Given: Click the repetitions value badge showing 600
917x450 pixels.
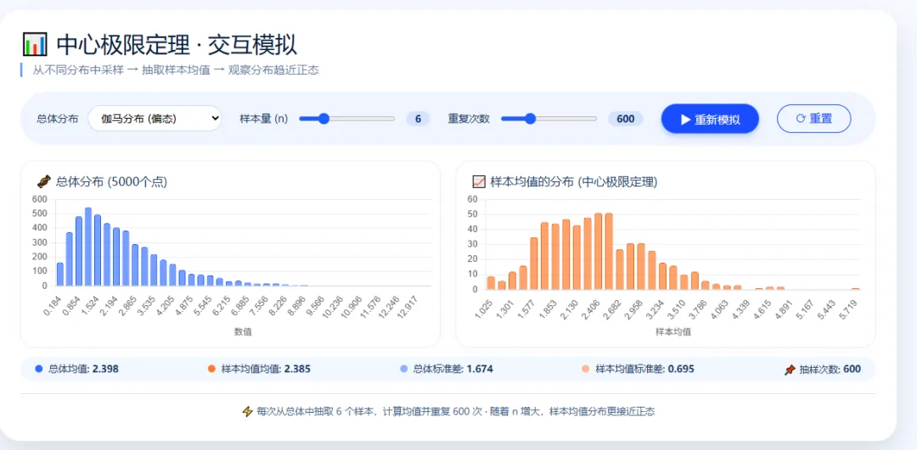Looking at the screenshot, I should 625,119.
